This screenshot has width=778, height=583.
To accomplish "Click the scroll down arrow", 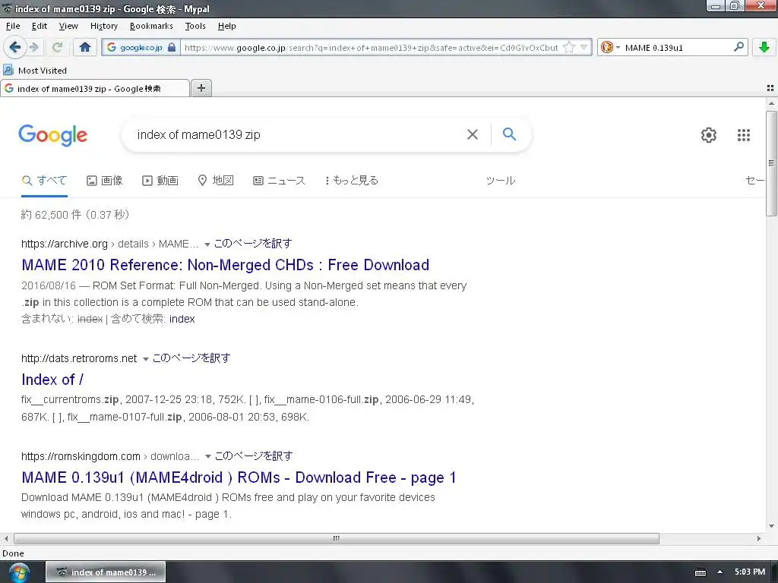I will point(771,526).
